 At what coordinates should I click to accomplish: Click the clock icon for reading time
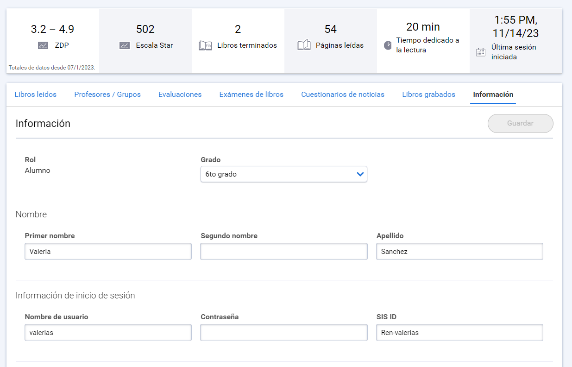click(388, 45)
